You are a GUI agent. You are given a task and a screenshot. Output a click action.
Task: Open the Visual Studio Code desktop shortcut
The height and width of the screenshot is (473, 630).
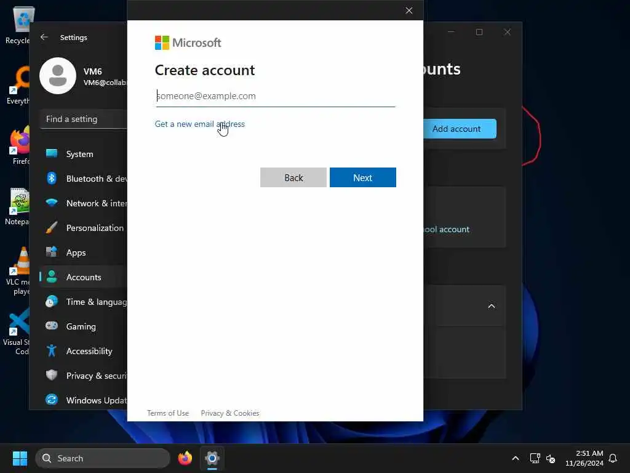pyautogui.click(x=16, y=332)
